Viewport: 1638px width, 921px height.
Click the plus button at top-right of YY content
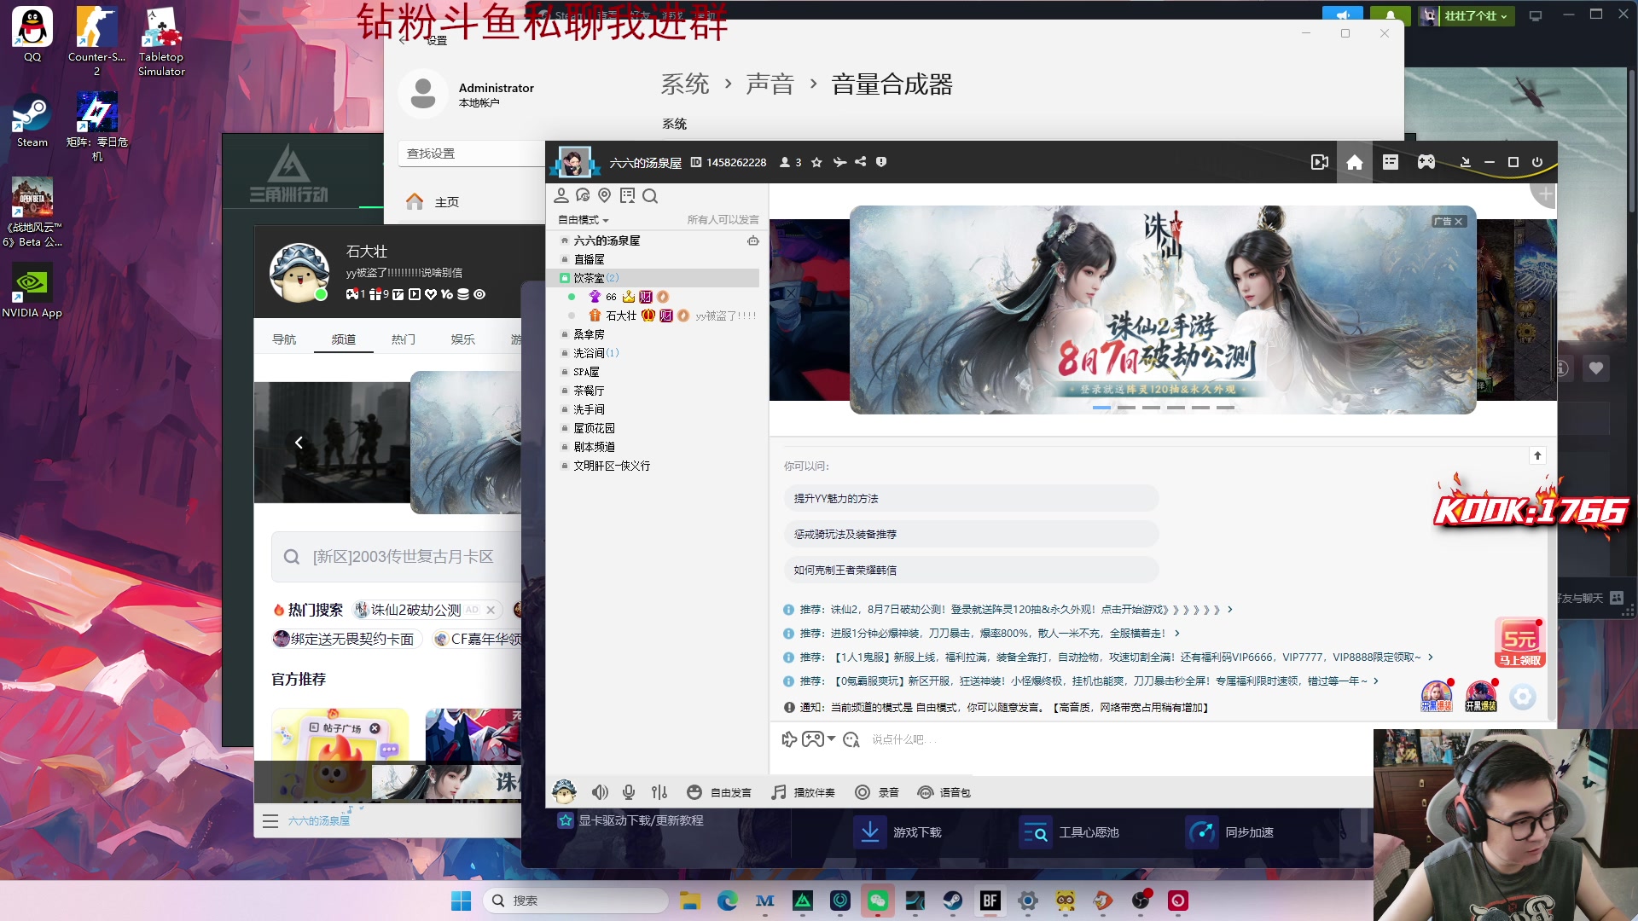[1545, 194]
